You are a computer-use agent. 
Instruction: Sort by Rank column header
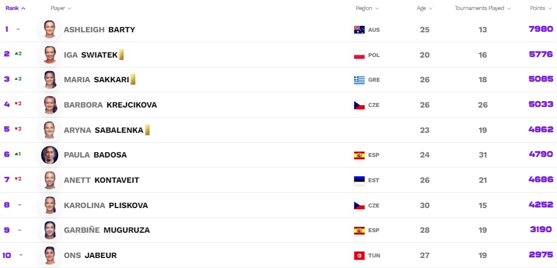[x=15, y=8]
